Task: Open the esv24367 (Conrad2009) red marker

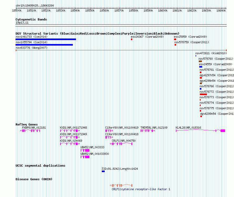Action: (x=131, y=39)
